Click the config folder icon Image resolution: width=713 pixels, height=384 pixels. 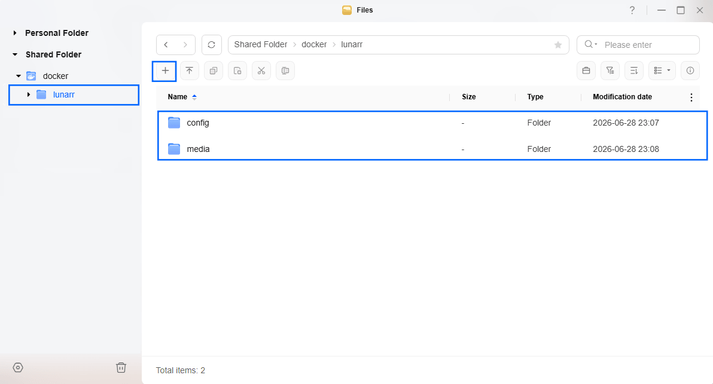tap(174, 123)
